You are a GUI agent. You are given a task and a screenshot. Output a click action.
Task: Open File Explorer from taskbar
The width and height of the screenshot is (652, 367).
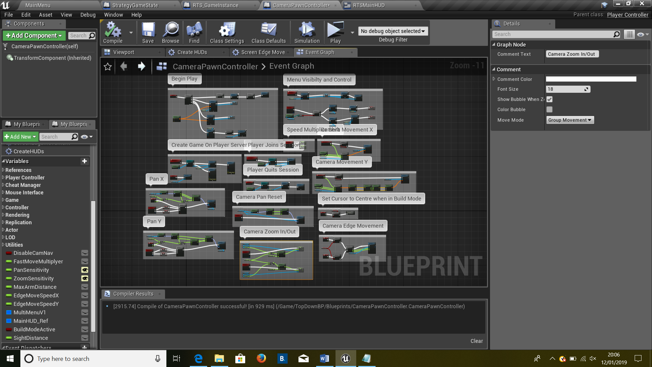(219, 359)
